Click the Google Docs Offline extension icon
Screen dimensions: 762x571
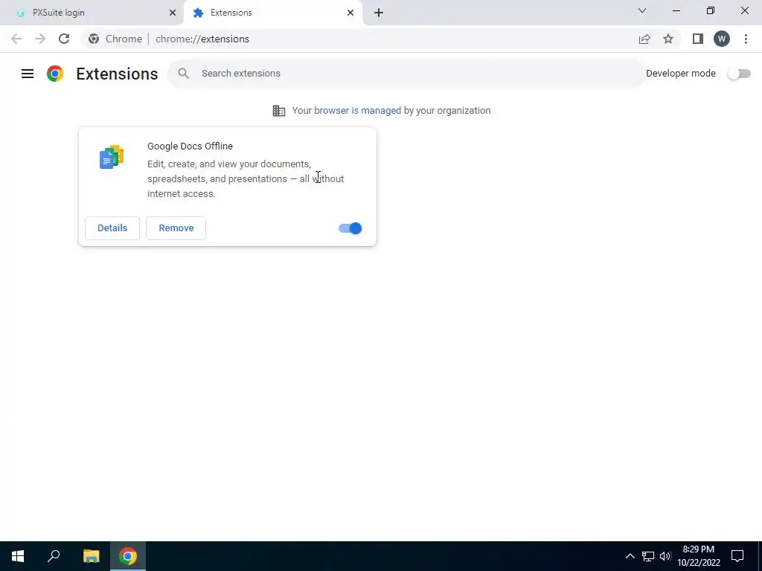coord(112,157)
